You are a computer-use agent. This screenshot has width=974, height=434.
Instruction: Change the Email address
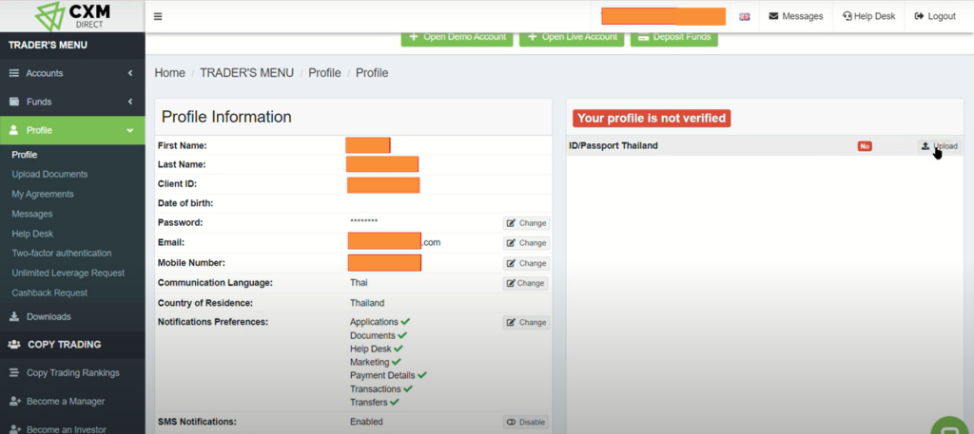(526, 243)
